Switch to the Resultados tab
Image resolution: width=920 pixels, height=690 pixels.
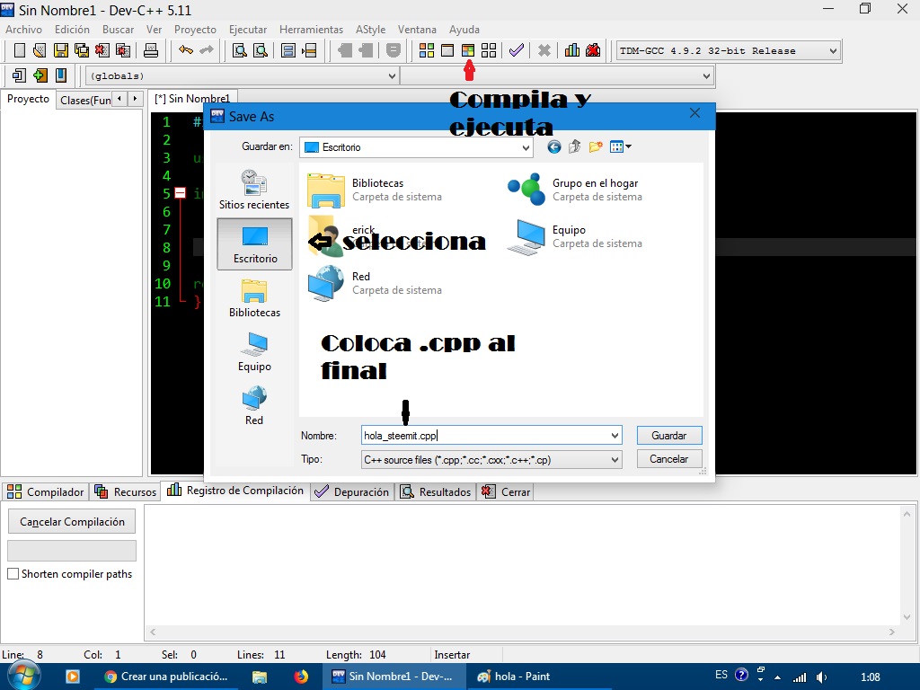click(436, 491)
